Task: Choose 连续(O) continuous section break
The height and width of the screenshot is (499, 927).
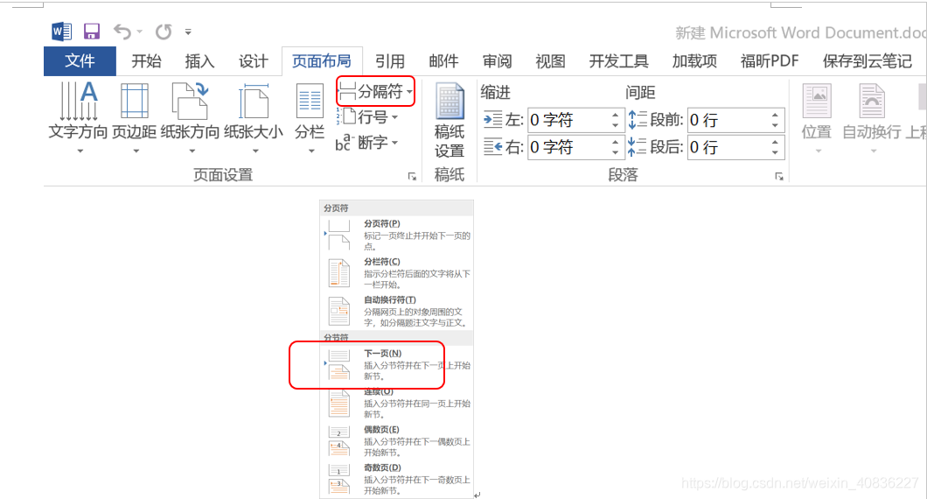Action: coord(397,403)
